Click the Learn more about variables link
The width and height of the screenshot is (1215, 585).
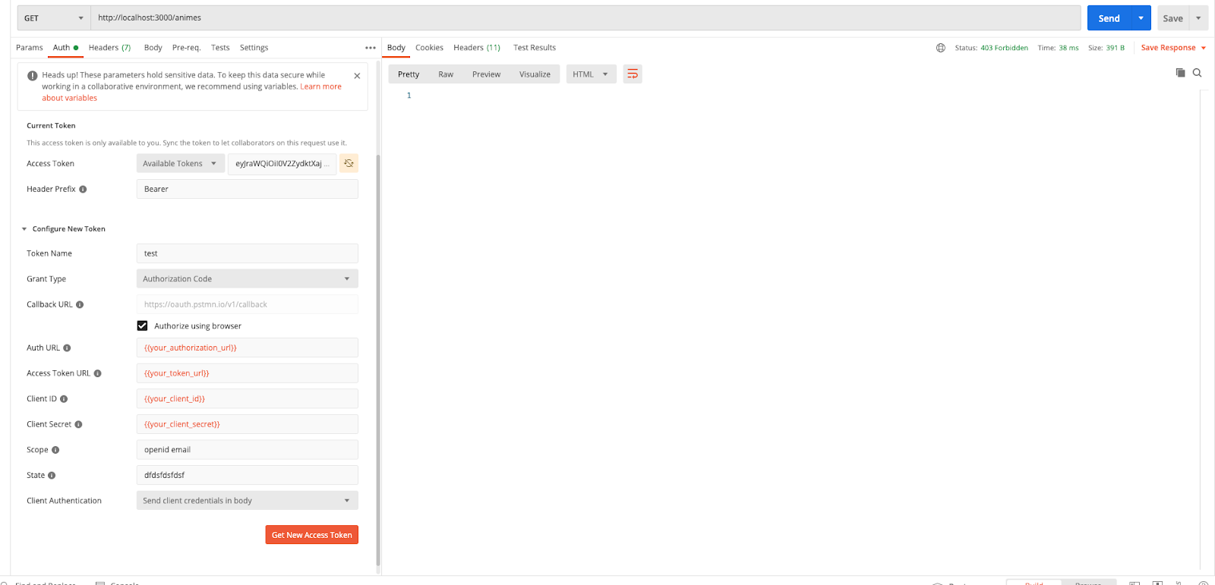coord(320,87)
